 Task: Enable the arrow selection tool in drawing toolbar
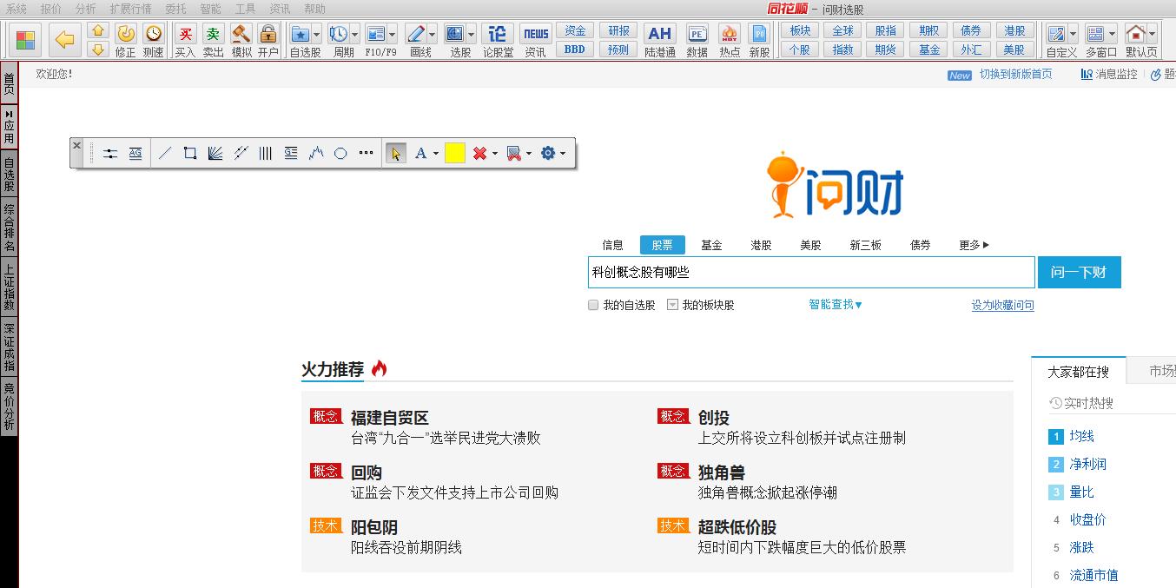pyautogui.click(x=395, y=152)
